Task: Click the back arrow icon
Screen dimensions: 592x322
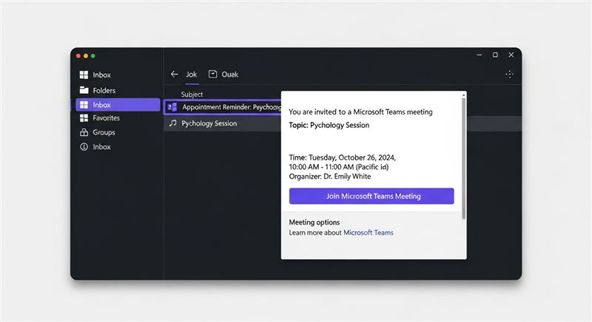Action: [x=174, y=74]
